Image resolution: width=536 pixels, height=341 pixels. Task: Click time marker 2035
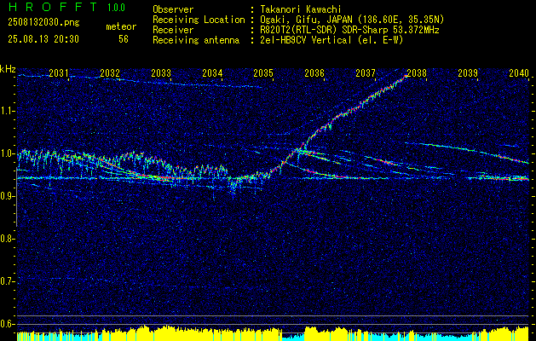pyautogui.click(x=263, y=72)
